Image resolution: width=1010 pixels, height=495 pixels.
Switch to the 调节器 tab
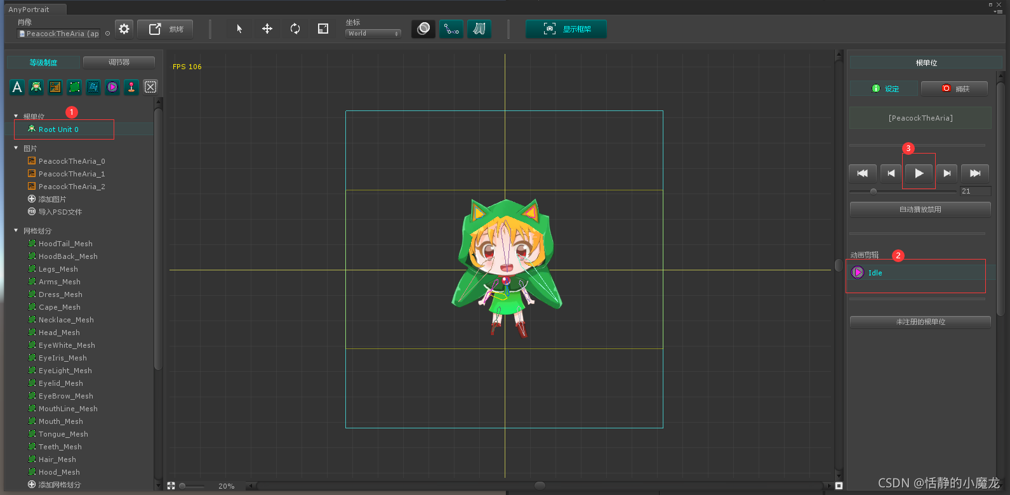pos(119,62)
